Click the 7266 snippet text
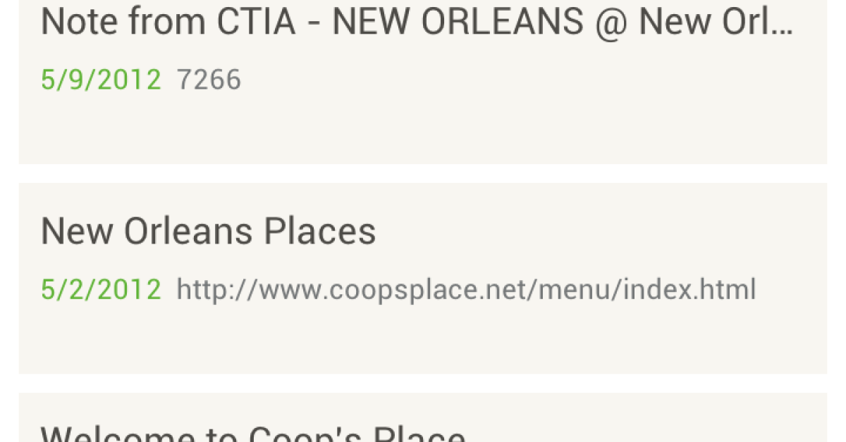 tap(209, 80)
